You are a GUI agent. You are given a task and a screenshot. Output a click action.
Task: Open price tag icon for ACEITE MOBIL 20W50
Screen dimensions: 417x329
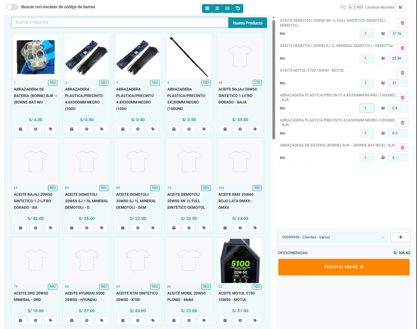point(204,320)
